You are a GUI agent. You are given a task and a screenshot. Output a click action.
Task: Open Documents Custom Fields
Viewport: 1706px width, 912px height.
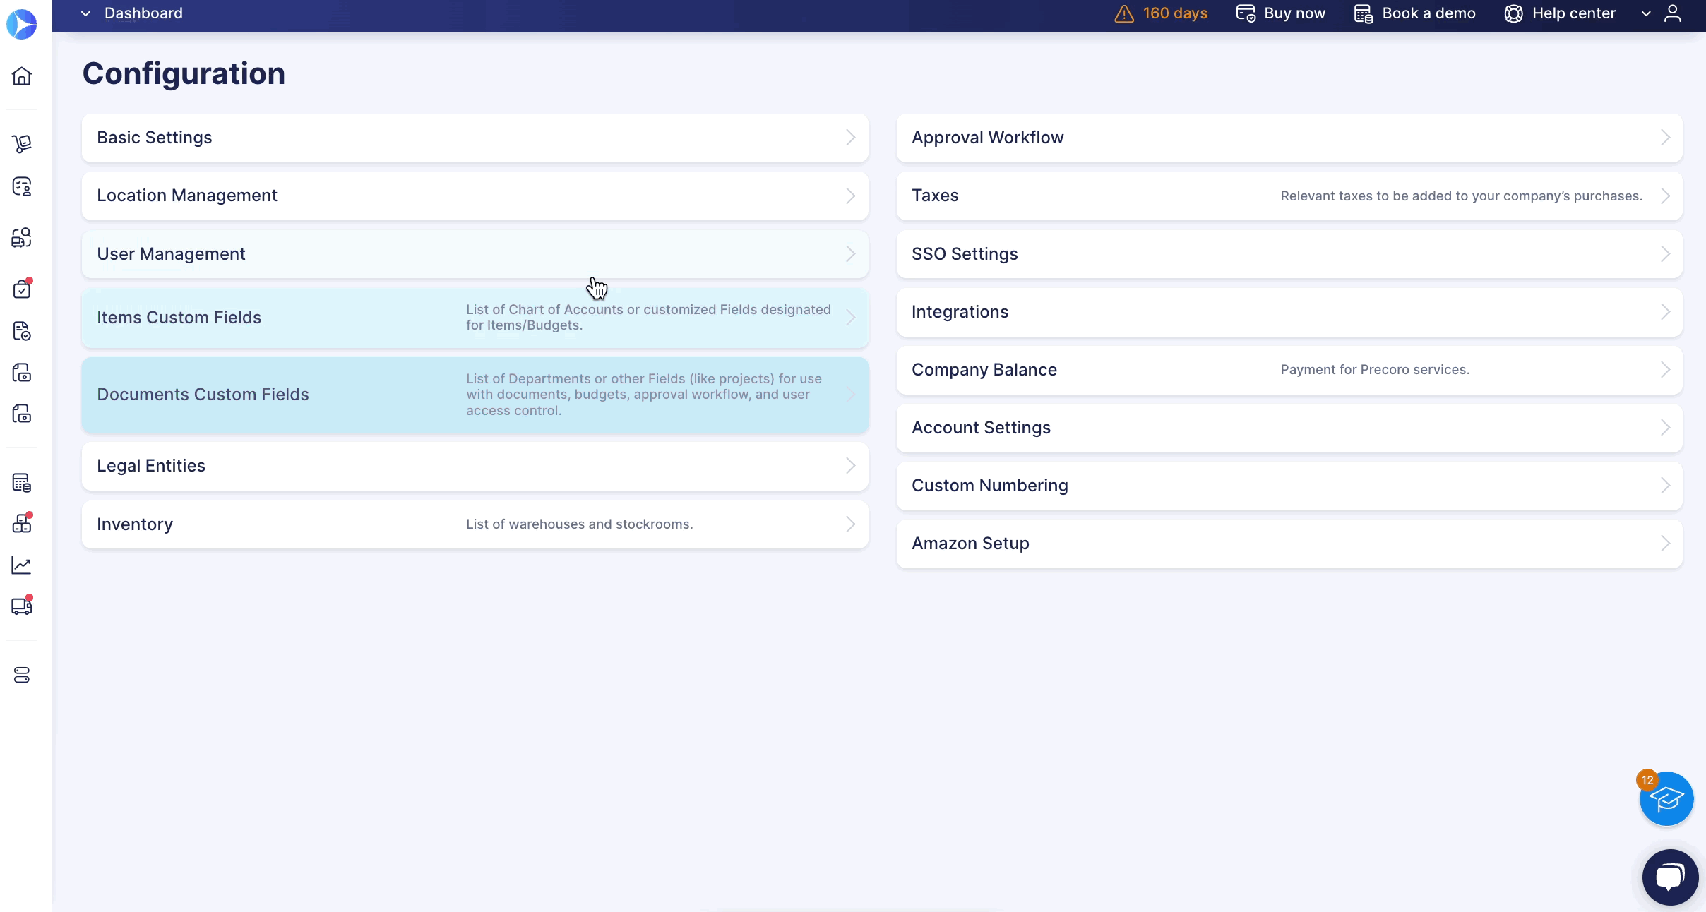click(x=475, y=395)
